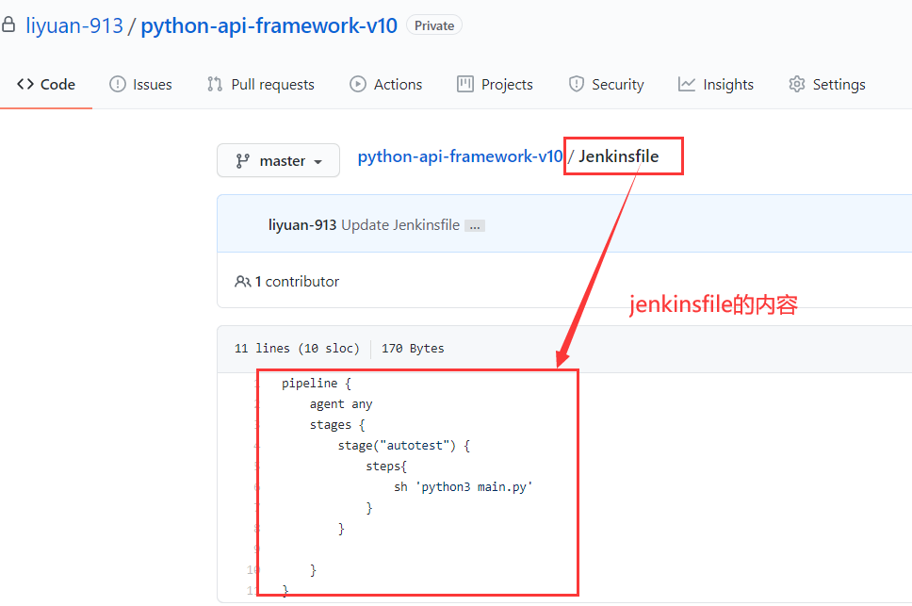Switch to the Issues tab
Screen dimensions: 912x606
pos(152,84)
